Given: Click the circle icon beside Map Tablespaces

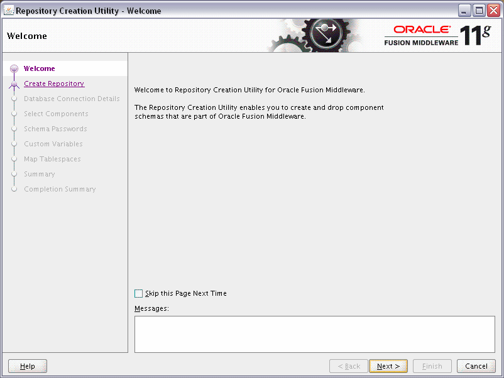Looking at the screenshot, I should (x=14, y=159).
